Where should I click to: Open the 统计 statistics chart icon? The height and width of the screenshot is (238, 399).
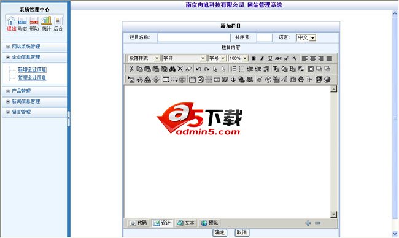pos(46,21)
